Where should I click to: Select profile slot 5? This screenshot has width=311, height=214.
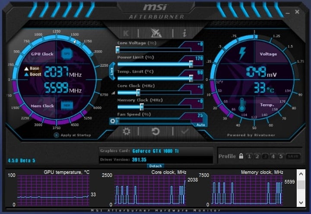click(281, 156)
